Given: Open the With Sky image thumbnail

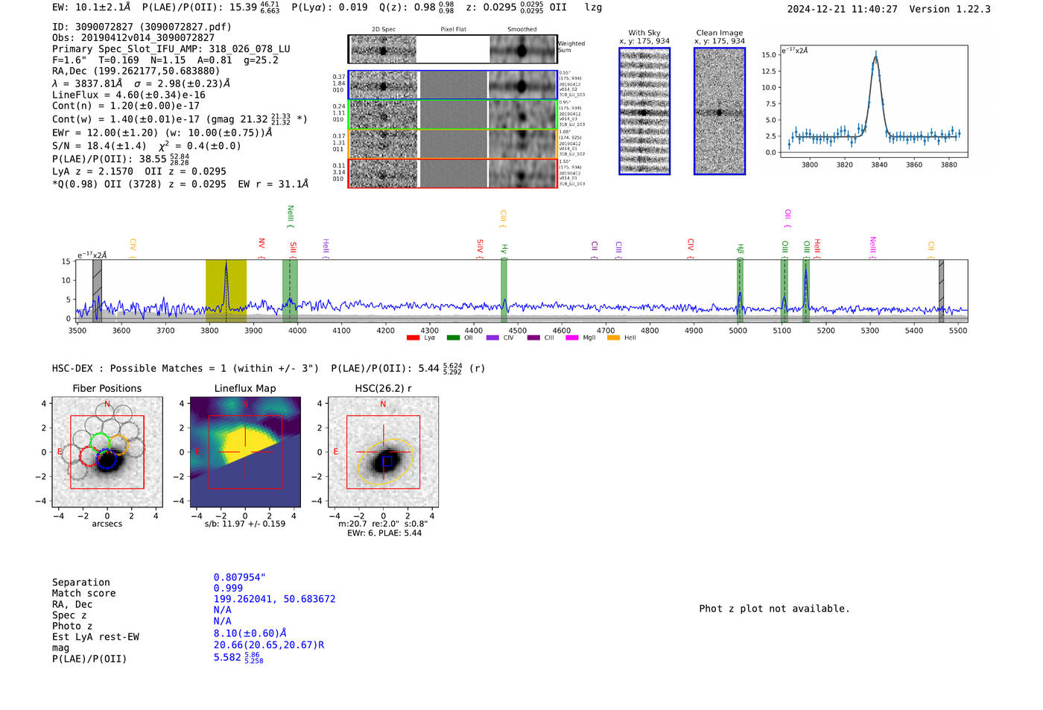Looking at the screenshot, I should pos(644,111).
